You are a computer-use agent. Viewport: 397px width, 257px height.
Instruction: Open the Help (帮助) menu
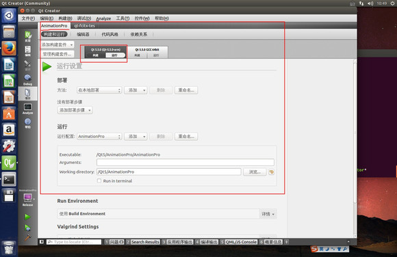[x=162, y=18]
